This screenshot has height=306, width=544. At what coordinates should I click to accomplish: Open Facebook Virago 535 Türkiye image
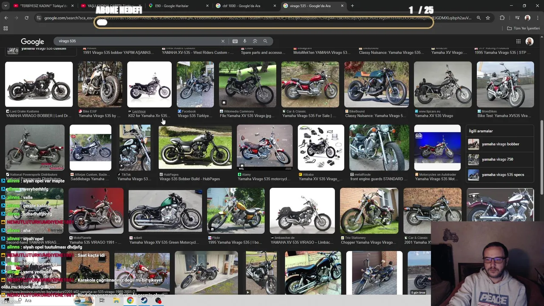(195, 84)
